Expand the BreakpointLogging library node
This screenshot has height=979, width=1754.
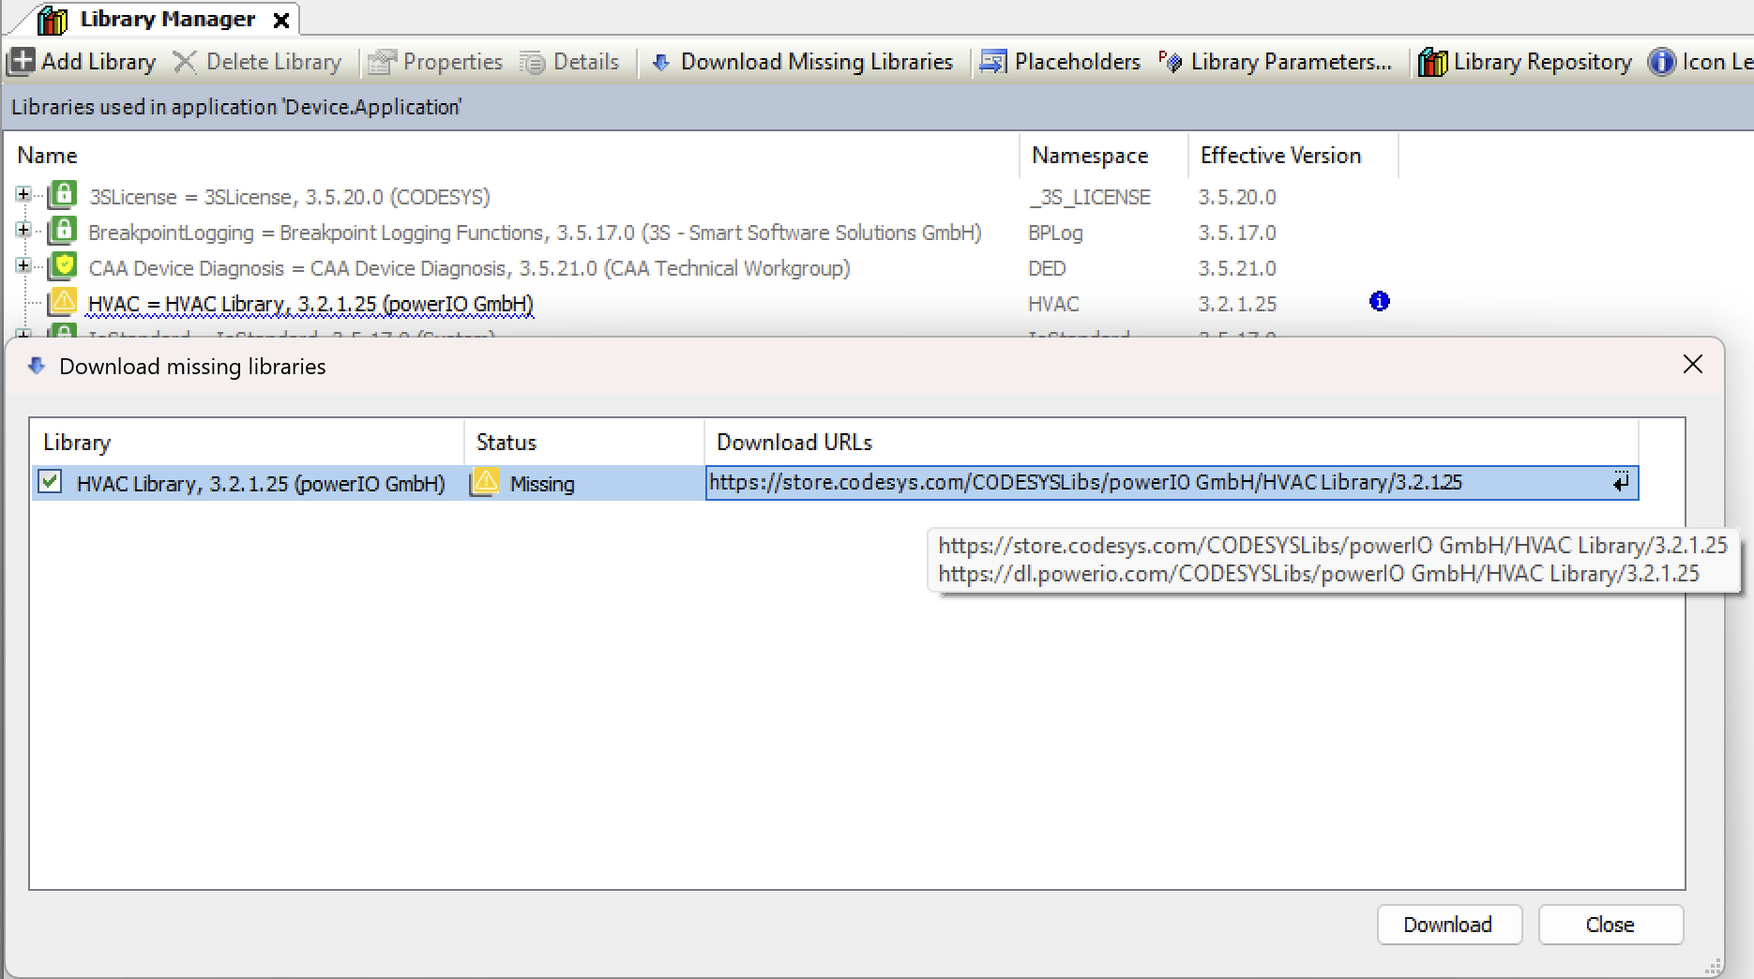click(23, 231)
